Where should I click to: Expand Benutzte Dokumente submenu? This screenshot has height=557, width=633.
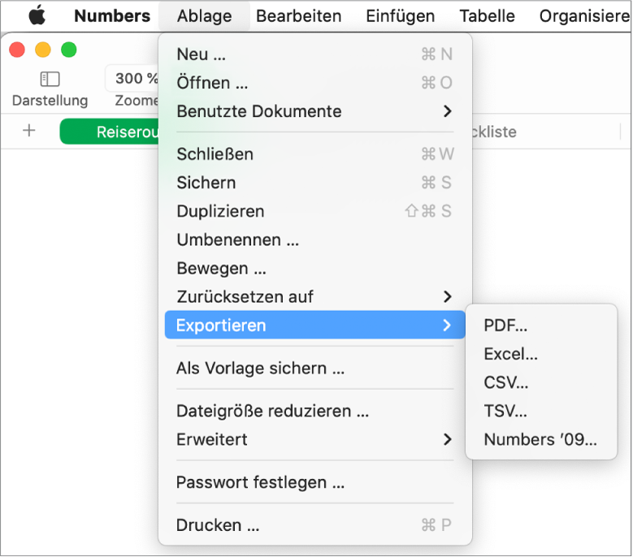[315, 111]
